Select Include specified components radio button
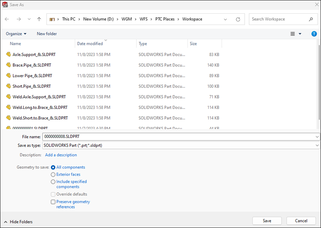321x228 pixels. (x=53, y=182)
